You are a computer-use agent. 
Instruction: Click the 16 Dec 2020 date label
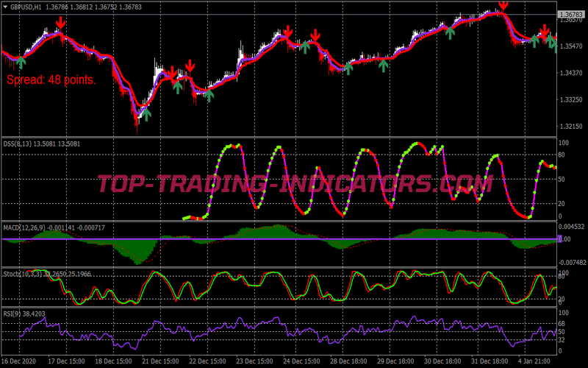coord(19,361)
